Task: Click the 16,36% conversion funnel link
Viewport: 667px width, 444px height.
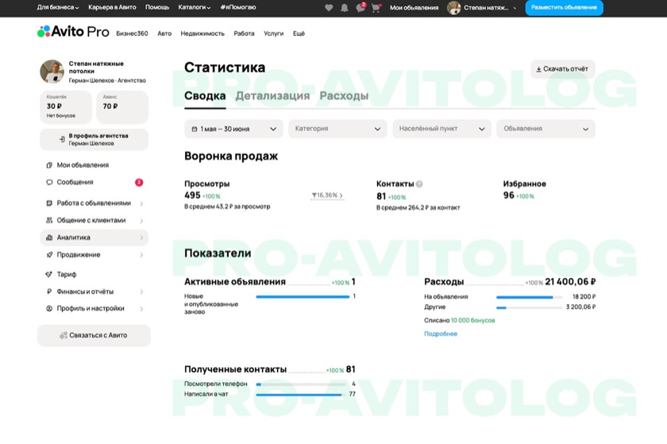Action: tap(327, 195)
